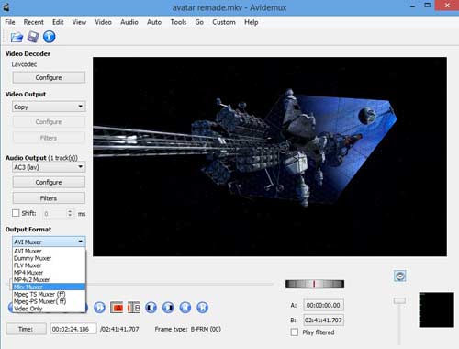The width and height of the screenshot is (459, 349).
Task: Click the Save Video floppy icon
Action: [33, 37]
